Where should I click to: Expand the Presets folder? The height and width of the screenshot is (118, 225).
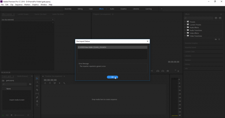pyautogui.click(x=185, y=22)
